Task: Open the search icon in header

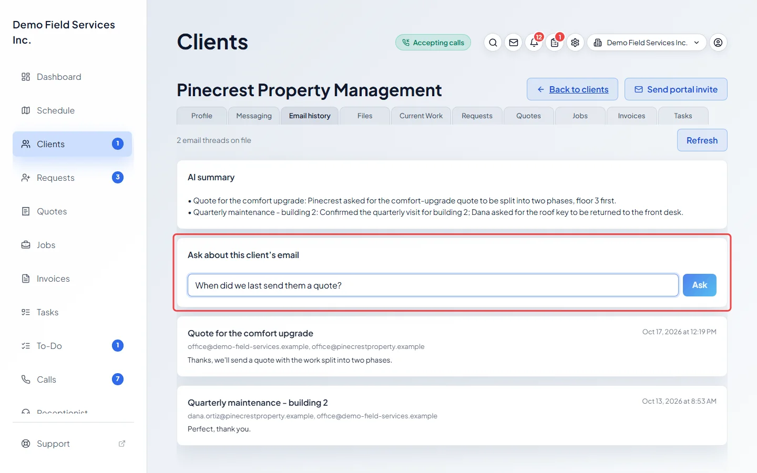Action: [x=493, y=43]
